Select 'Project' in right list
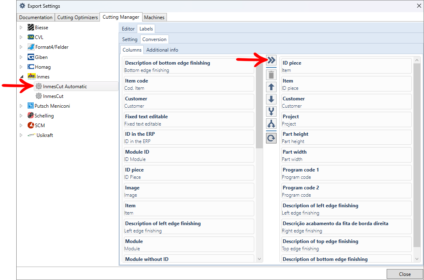 (x=347, y=119)
